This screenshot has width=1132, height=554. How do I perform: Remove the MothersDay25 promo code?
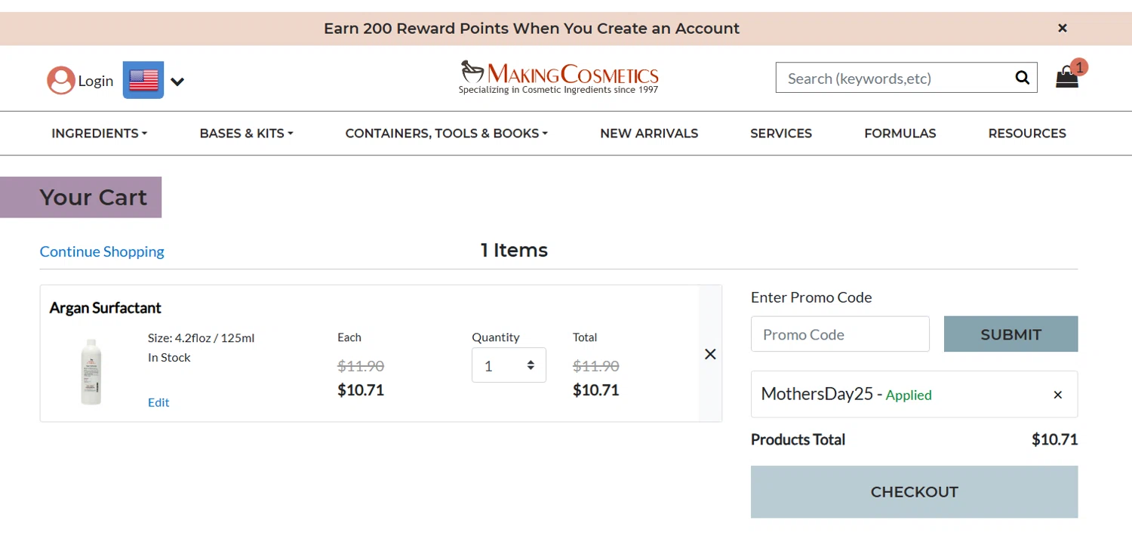1058,395
